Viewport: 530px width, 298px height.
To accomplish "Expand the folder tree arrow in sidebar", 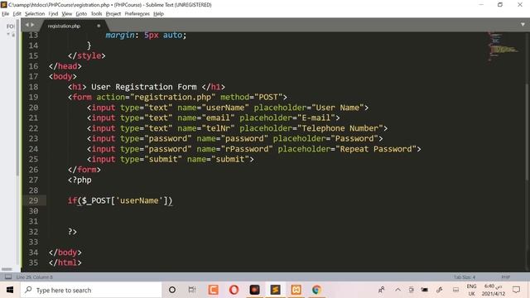I will pos(8,34).
